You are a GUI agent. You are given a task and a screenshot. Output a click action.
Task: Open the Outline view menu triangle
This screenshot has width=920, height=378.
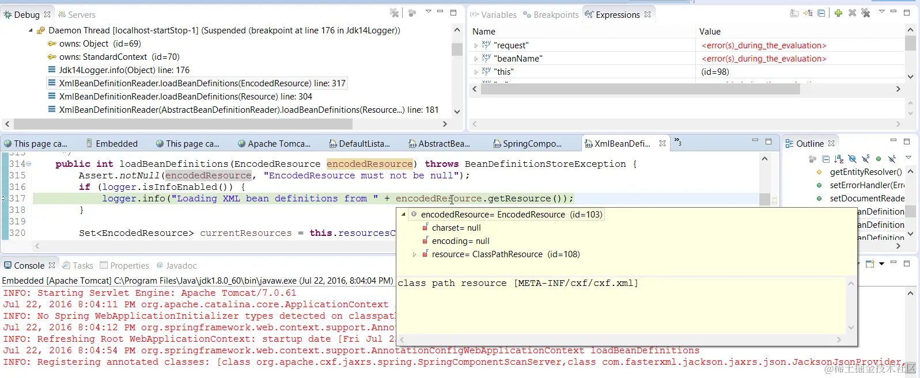click(x=908, y=157)
